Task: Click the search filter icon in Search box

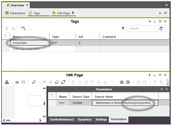Action: pyautogui.click(x=161, y=29)
